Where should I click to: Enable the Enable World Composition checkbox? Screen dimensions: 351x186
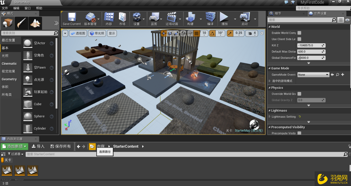tap(300, 33)
